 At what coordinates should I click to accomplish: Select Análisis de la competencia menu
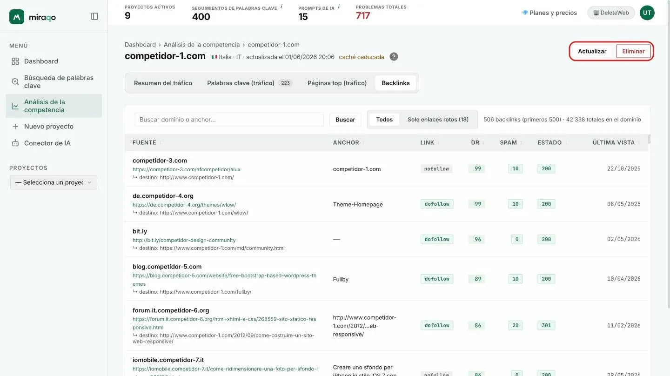tap(54, 106)
